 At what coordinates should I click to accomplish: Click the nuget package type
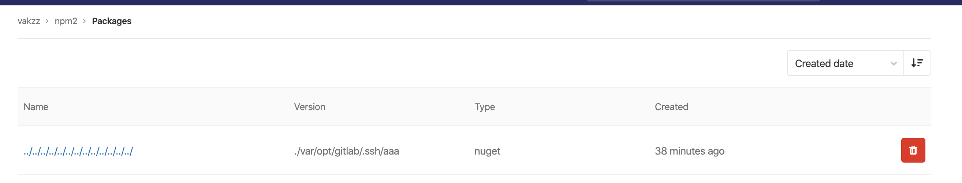click(487, 151)
